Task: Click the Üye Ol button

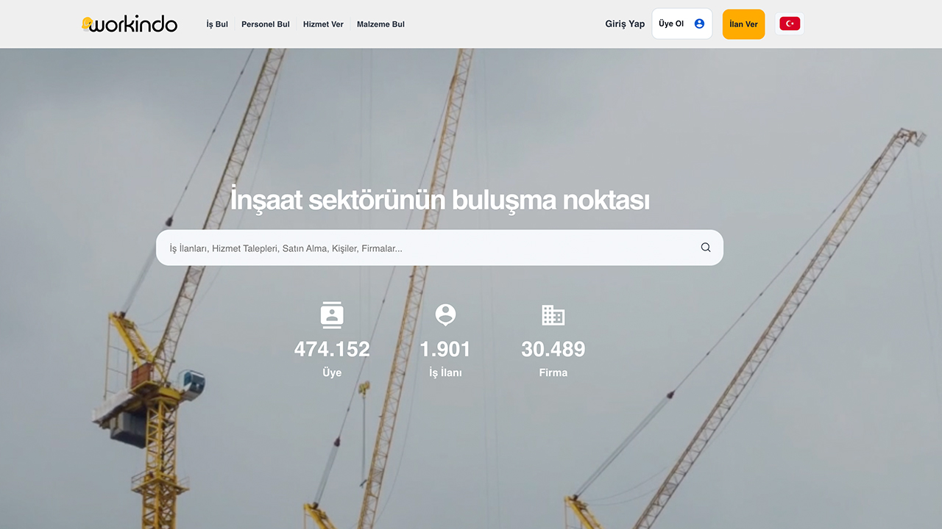Action: [681, 24]
